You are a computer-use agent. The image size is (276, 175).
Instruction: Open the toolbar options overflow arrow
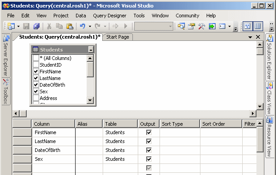pyautogui.click(x=236, y=29)
